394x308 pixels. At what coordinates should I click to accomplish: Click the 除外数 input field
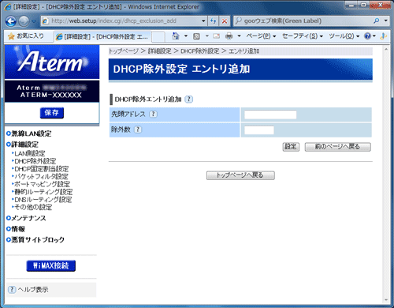(259, 130)
